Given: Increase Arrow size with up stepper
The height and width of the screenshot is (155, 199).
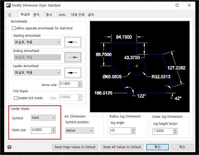Looking at the screenshot, I should pos(80,83).
